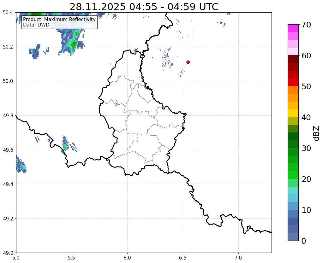Viewport: 323px width, 263px height.
Task: Click the longitude label 6.0
Action: [x=127, y=258]
